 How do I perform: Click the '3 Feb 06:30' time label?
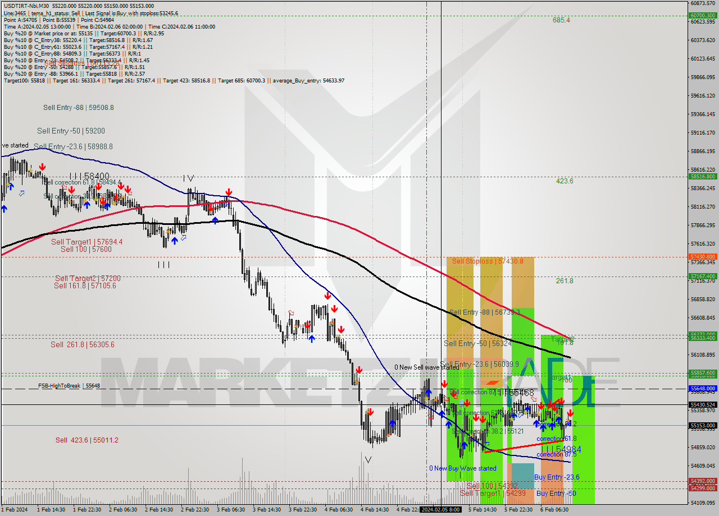click(231, 509)
